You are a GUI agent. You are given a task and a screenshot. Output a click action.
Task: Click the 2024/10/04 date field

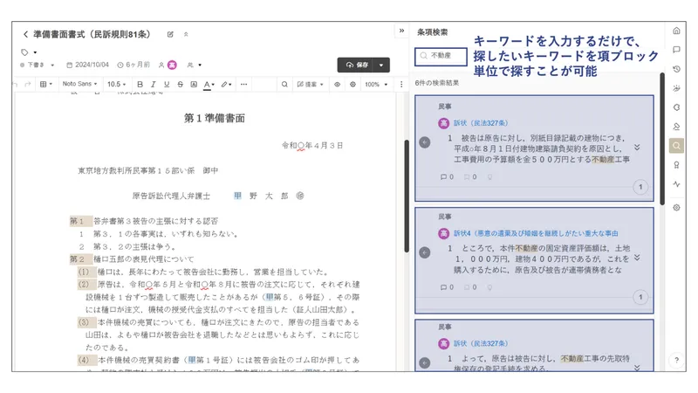tap(88, 65)
